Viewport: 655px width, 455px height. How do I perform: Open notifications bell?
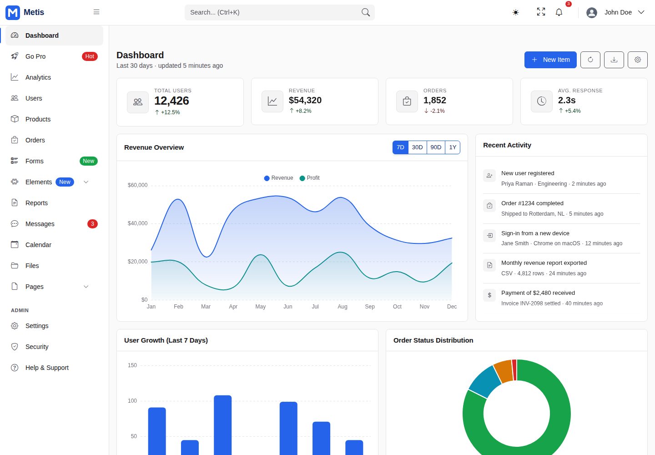pyautogui.click(x=559, y=12)
